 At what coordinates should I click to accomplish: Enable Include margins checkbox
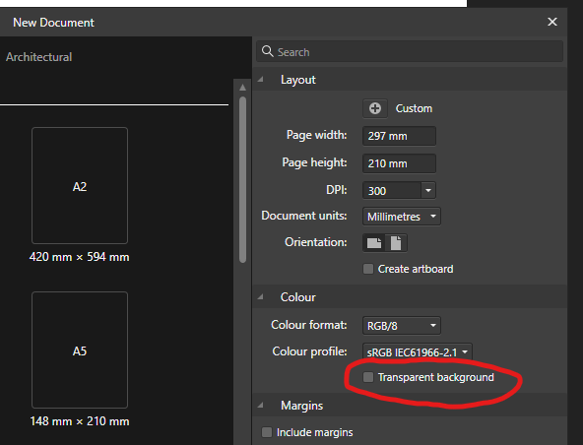coord(267,432)
